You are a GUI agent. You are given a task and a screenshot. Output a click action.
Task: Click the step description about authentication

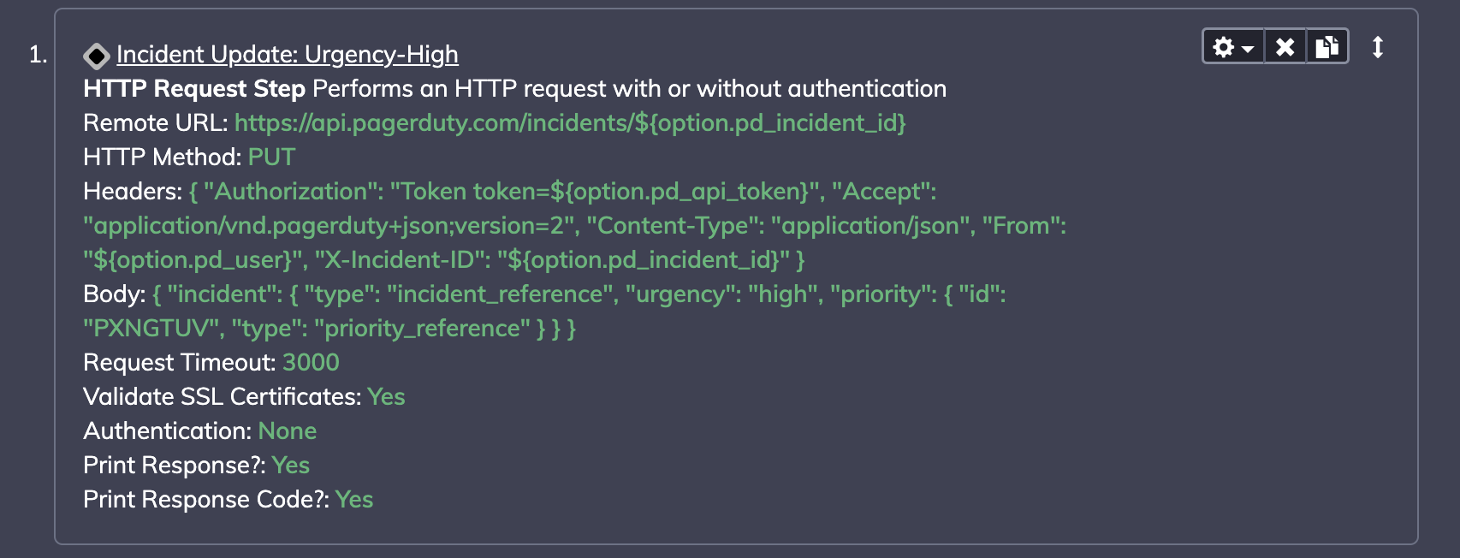[630, 89]
